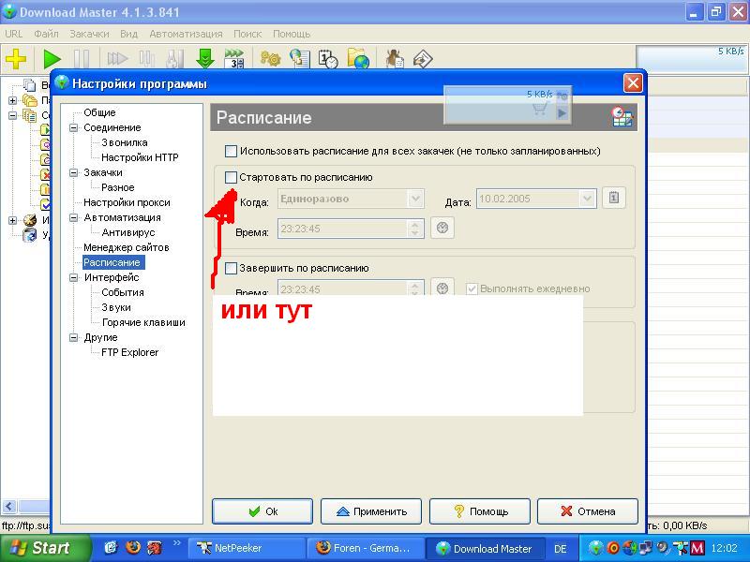Switch to the NetPeeker taskbar button
The image size is (750, 562).
point(246,548)
